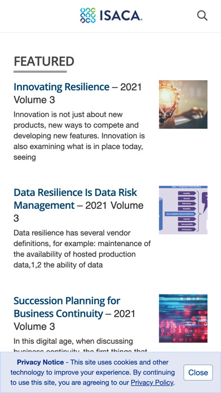The image size is (221, 393).
Task: Open Data Resilience Is Data Risk Management
Action: (x=76, y=199)
